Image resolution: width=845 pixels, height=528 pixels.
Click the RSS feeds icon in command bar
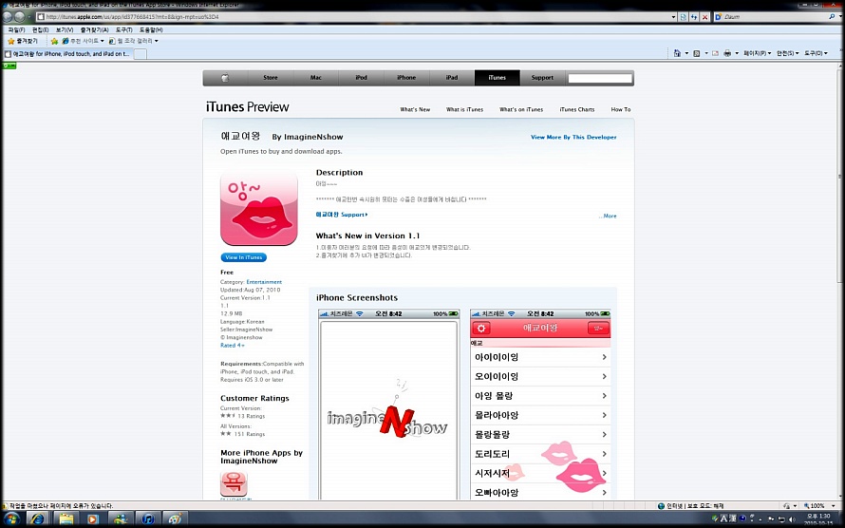696,53
